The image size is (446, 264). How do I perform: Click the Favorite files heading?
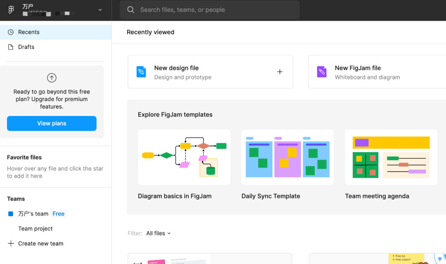click(24, 158)
